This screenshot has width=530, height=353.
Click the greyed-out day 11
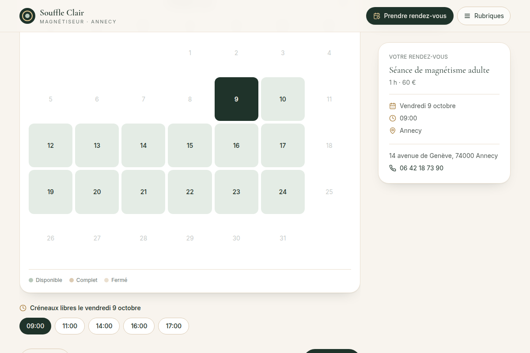click(329, 99)
